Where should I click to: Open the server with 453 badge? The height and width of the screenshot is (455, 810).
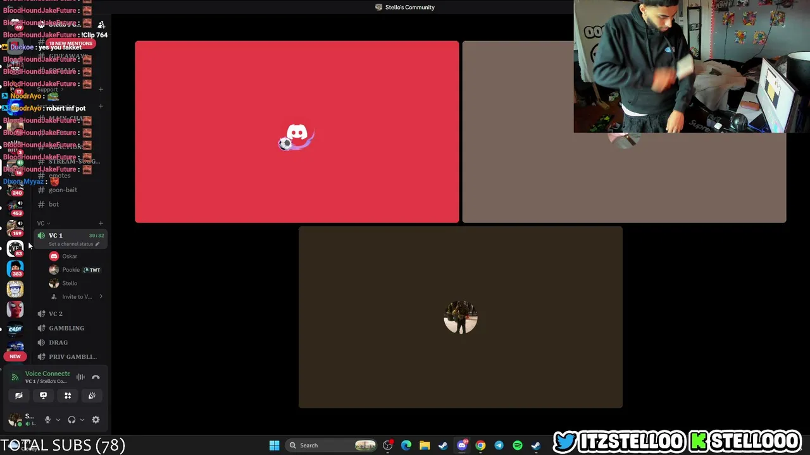(15, 208)
